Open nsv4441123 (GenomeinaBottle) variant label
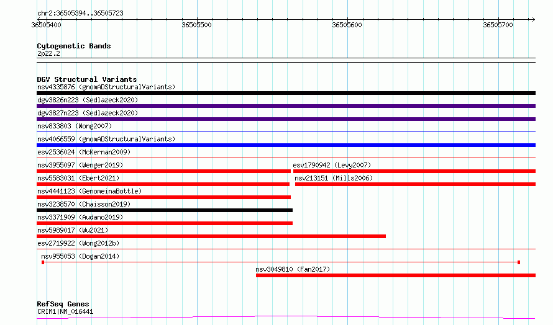This screenshot has height=325, width=553. [x=89, y=191]
